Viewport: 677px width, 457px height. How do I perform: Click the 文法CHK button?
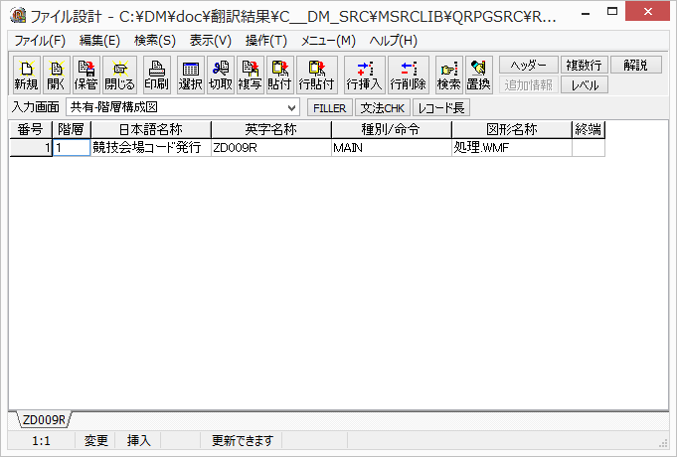pos(383,108)
